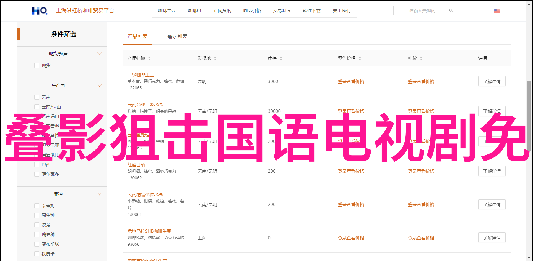Image resolution: width=533 pixels, height=262 pixels.
Task: Tick the 巴西 checkbox
Action: click(x=37, y=164)
